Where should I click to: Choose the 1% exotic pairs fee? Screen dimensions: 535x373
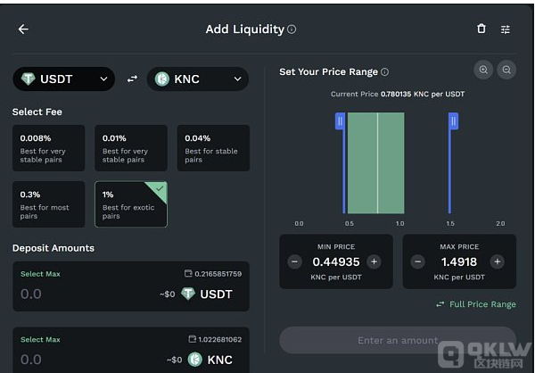(x=131, y=204)
